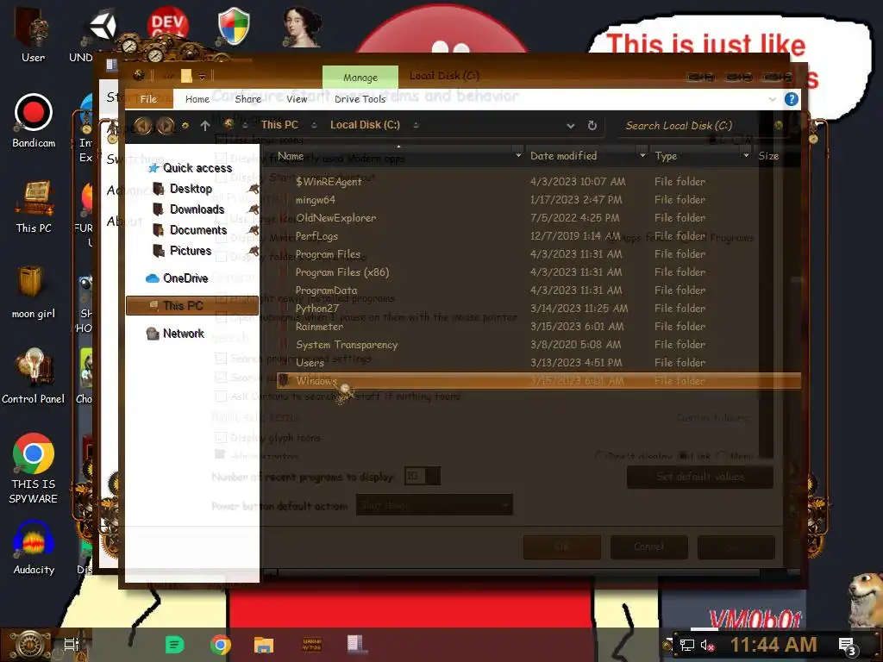
Task: Click the green Manage contextual tab
Action: pos(360,77)
